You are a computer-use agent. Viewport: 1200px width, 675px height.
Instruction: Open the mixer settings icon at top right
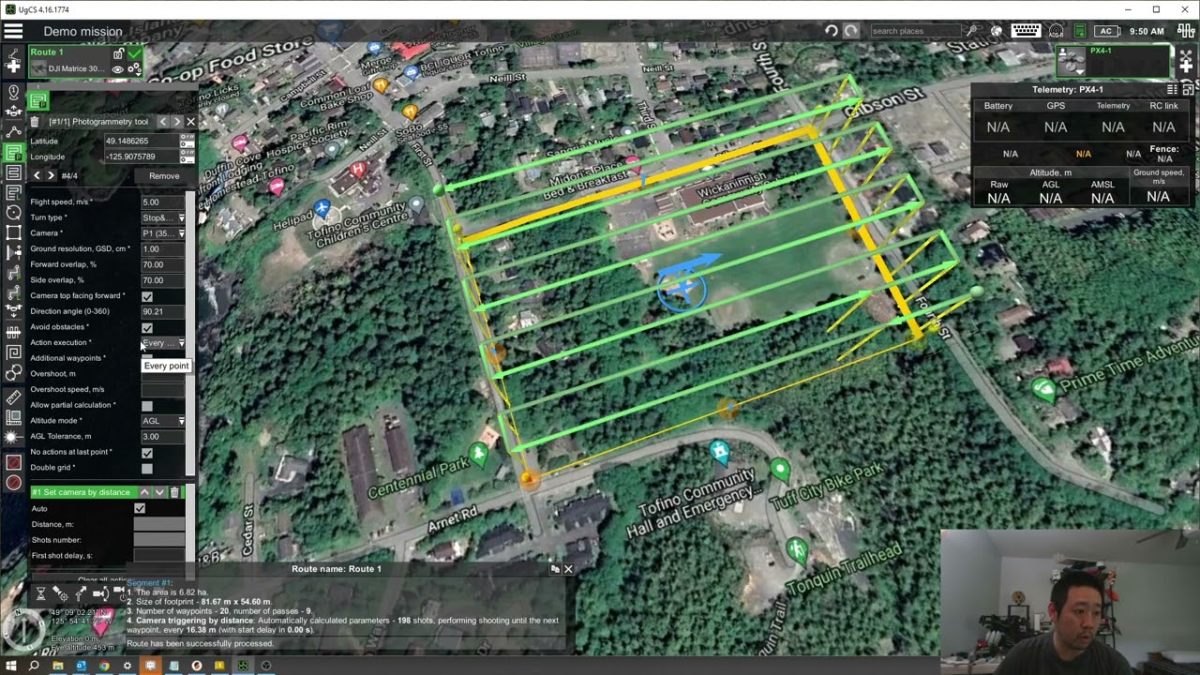pyautogui.click(x=1186, y=31)
